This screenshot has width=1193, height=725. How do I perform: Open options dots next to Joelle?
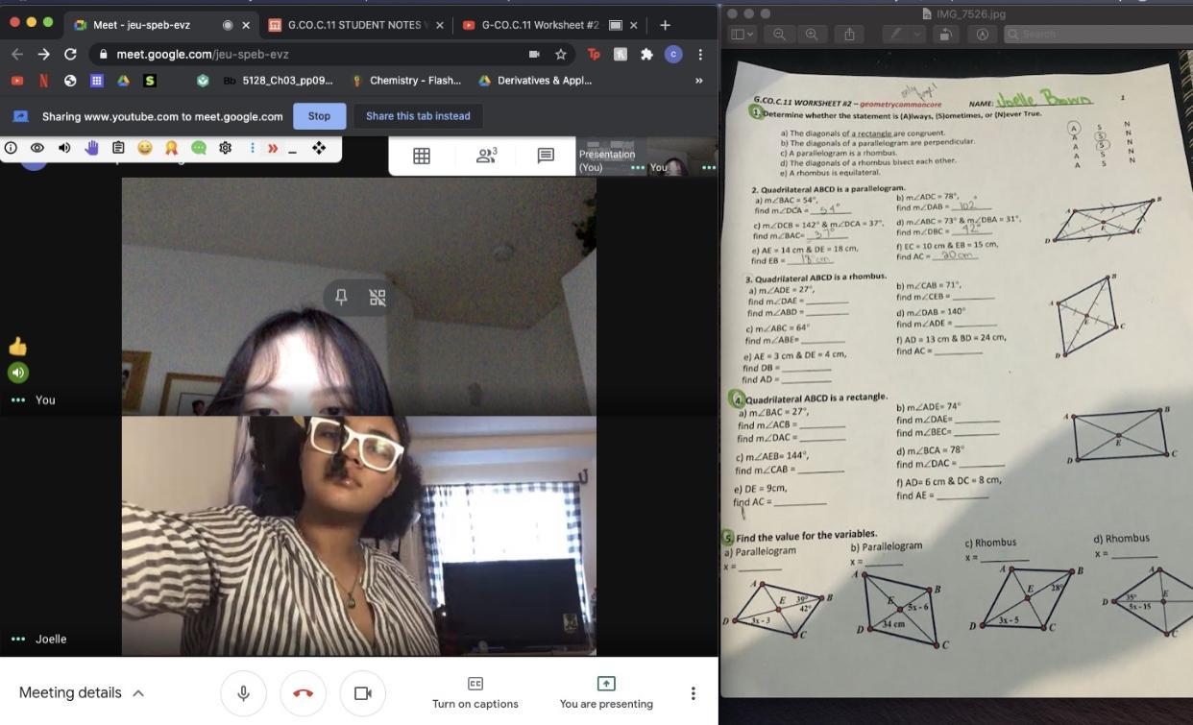pos(17,640)
